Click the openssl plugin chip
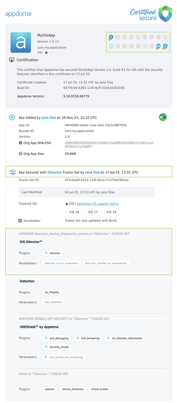The width and height of the screenshot is (177, 403). click(x=49, y=389)
